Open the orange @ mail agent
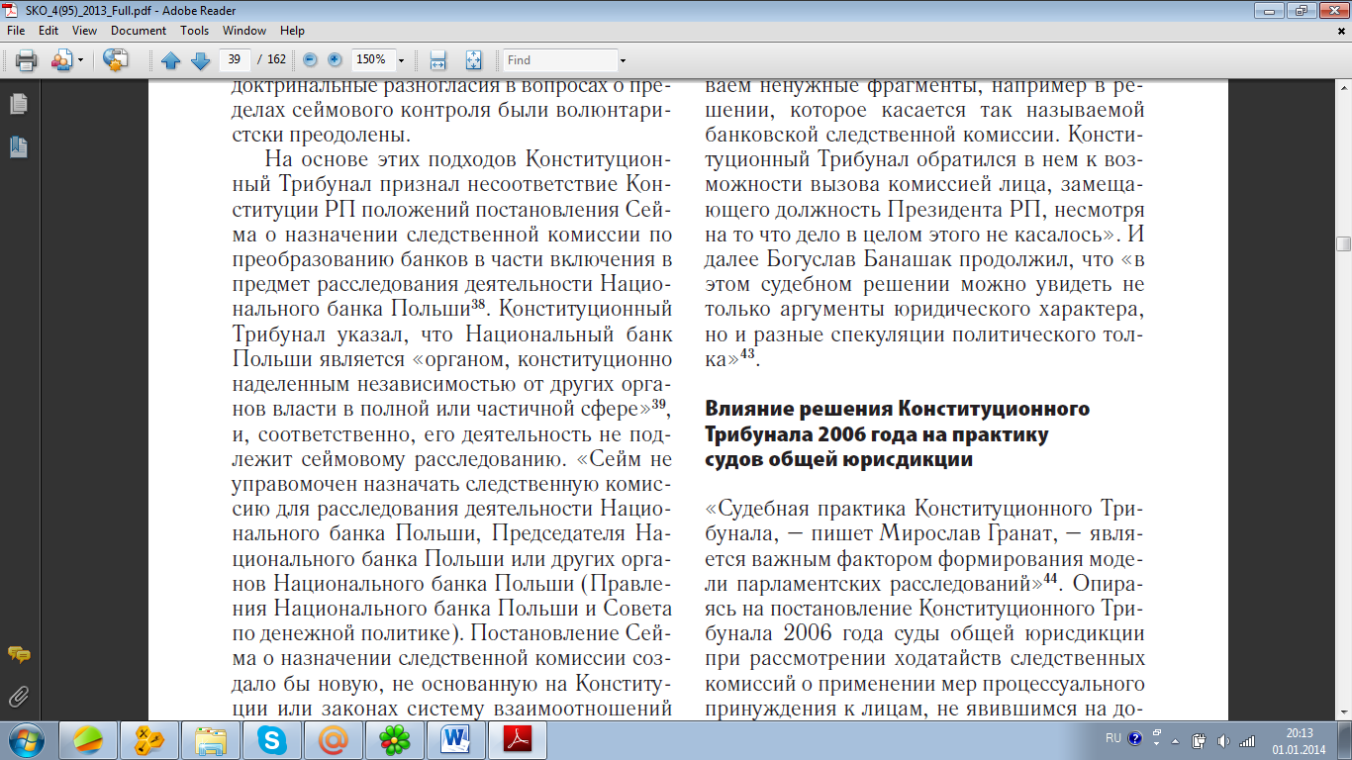The image size is (1352, 760). click(x=334, y=740)
